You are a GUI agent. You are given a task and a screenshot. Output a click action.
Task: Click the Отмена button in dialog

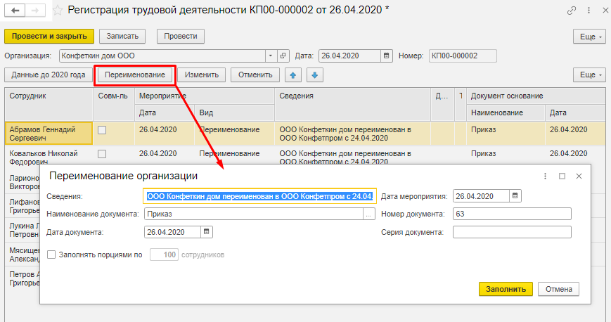click(559, 289)
